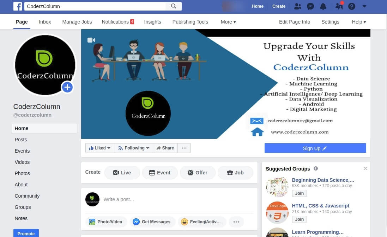Close the Suggested Groups panel
Screen dimensions: 387x237
(x=365, y=168)
